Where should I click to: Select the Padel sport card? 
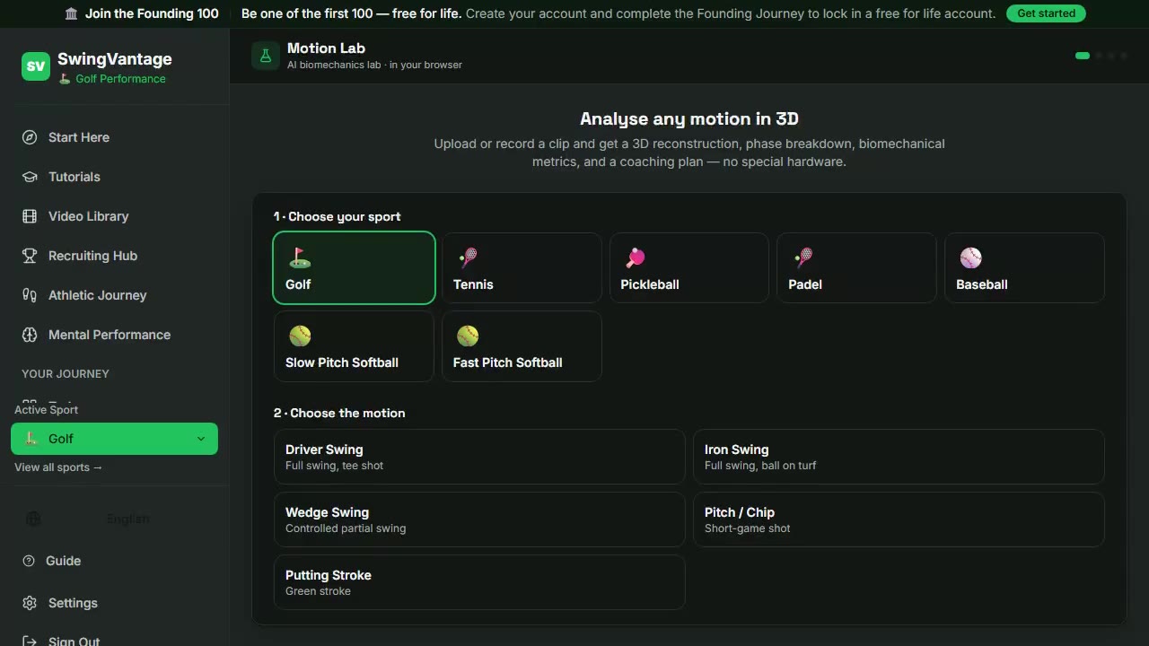[856, 268]
